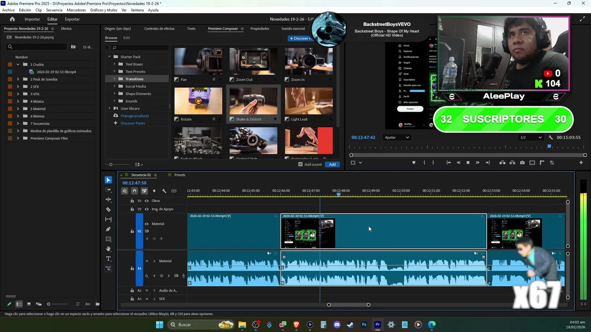Select the Shake & Distort transition thumbnail
This screenshot has width=591, height=332.
[x=253, y=101]
